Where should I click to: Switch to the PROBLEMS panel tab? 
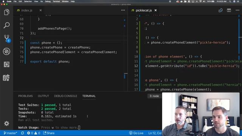click(25, 96)
